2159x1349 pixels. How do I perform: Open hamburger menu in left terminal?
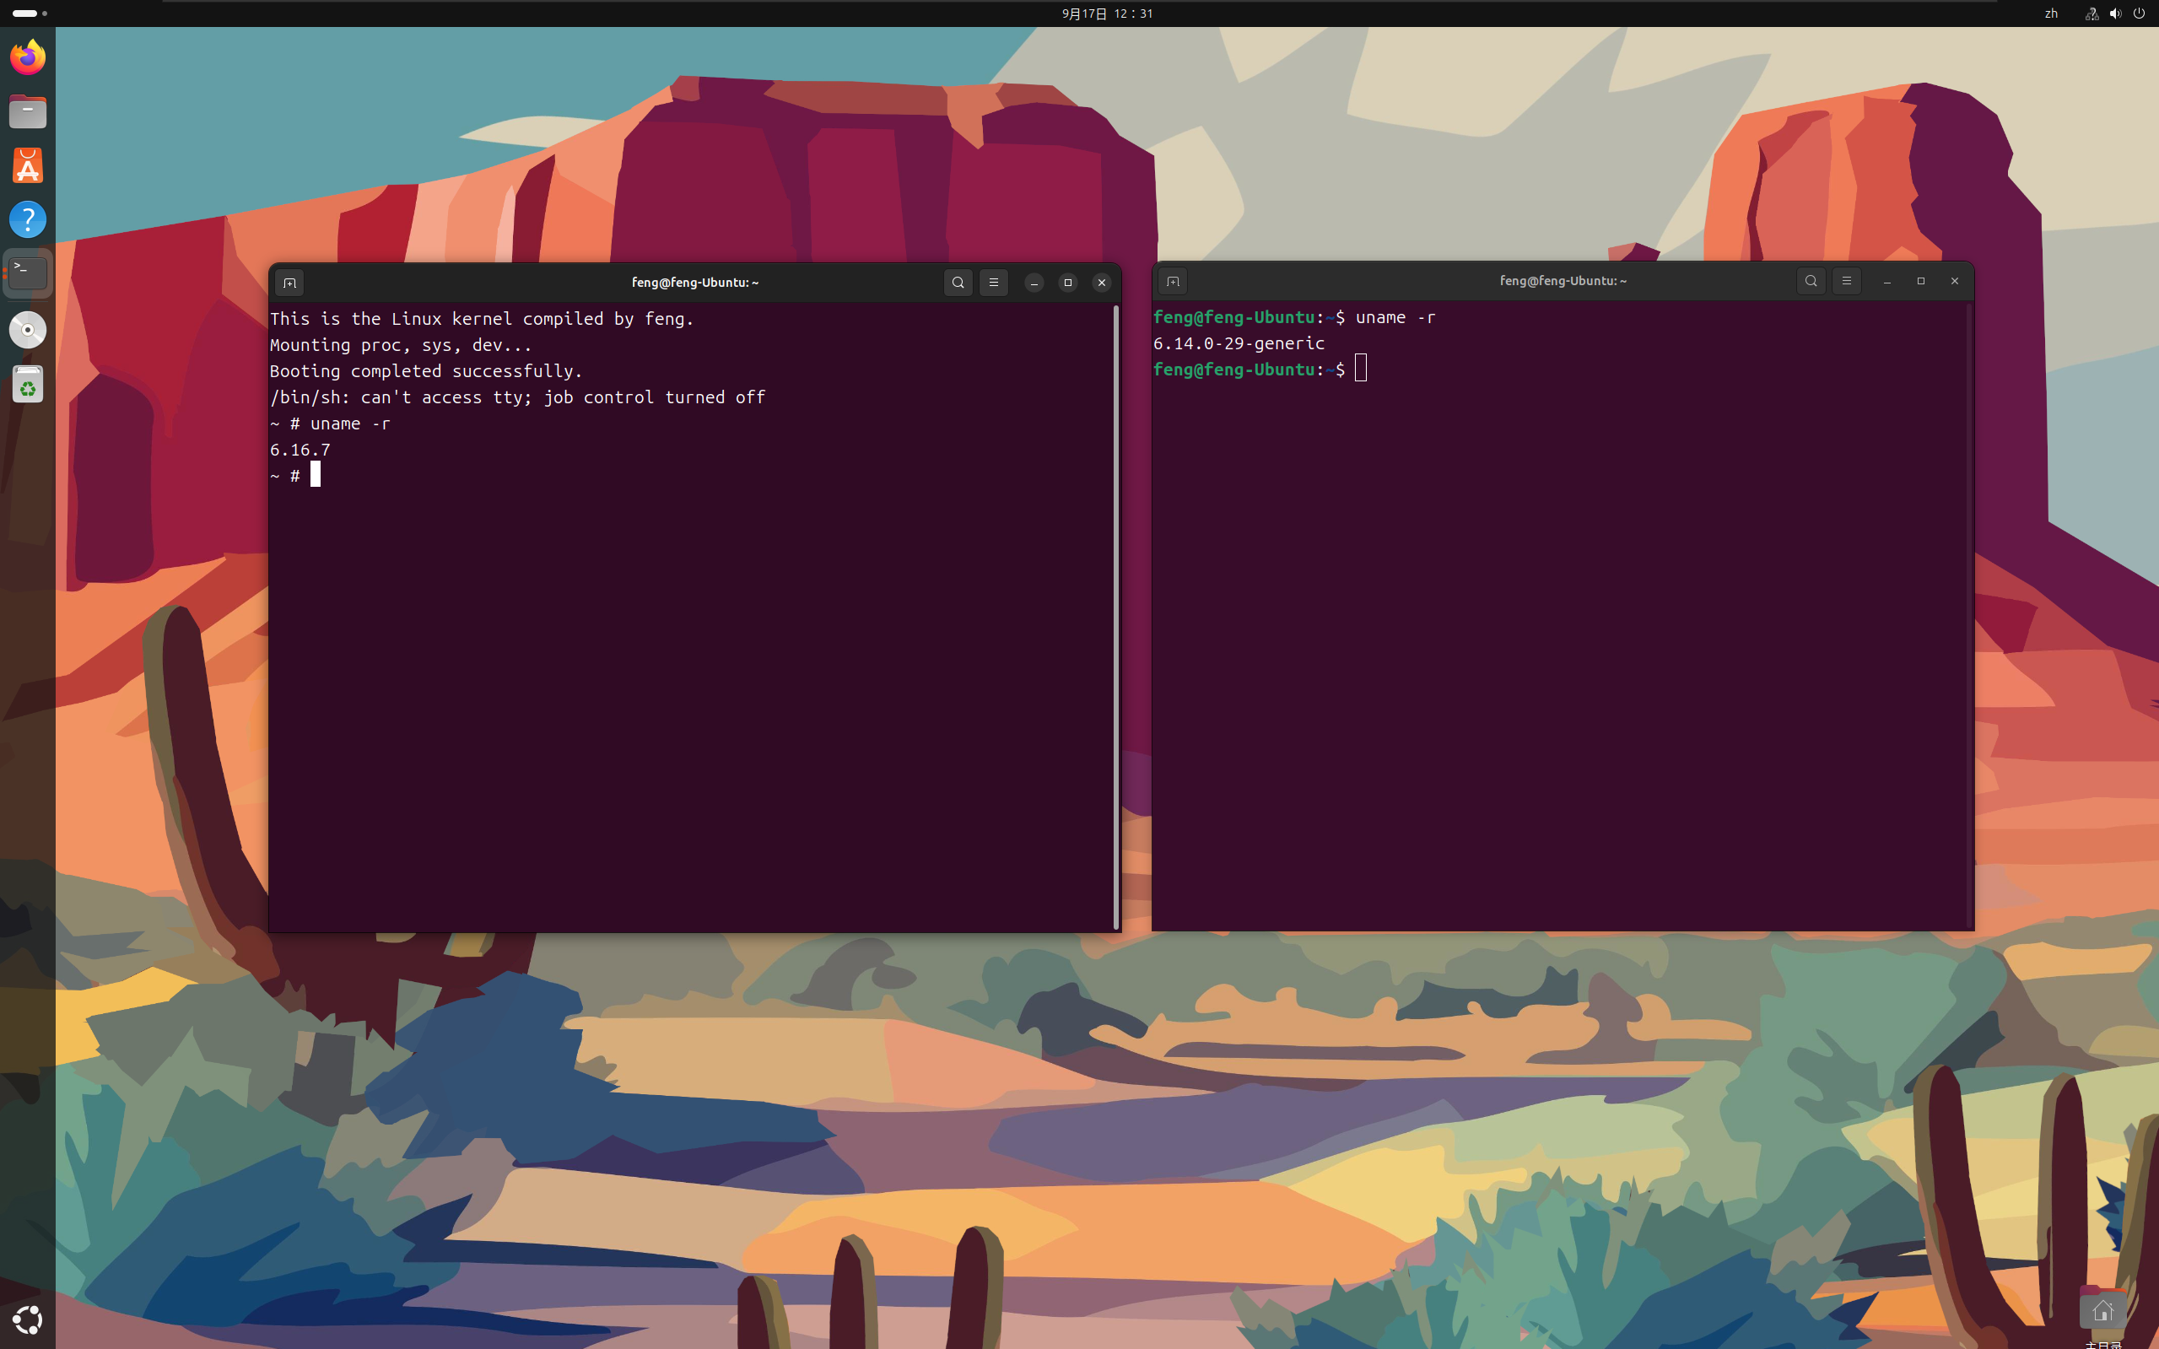click(994, 283)
